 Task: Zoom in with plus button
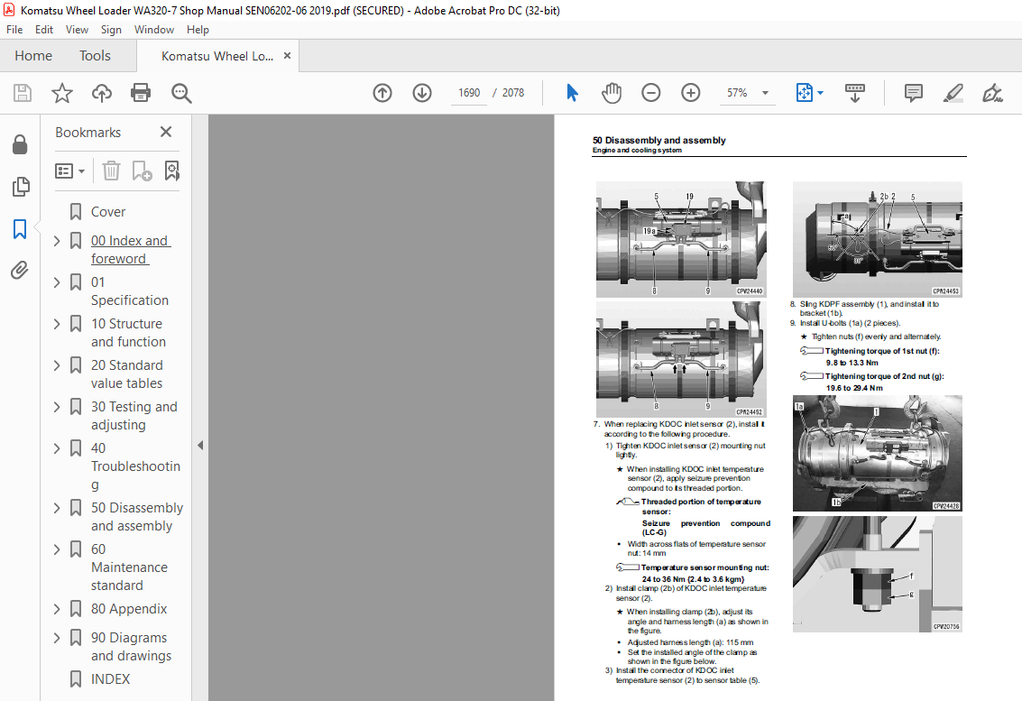691,93
